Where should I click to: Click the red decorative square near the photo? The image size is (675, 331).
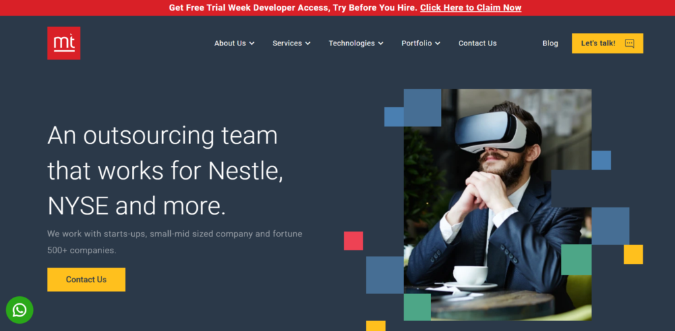point(353,241)
